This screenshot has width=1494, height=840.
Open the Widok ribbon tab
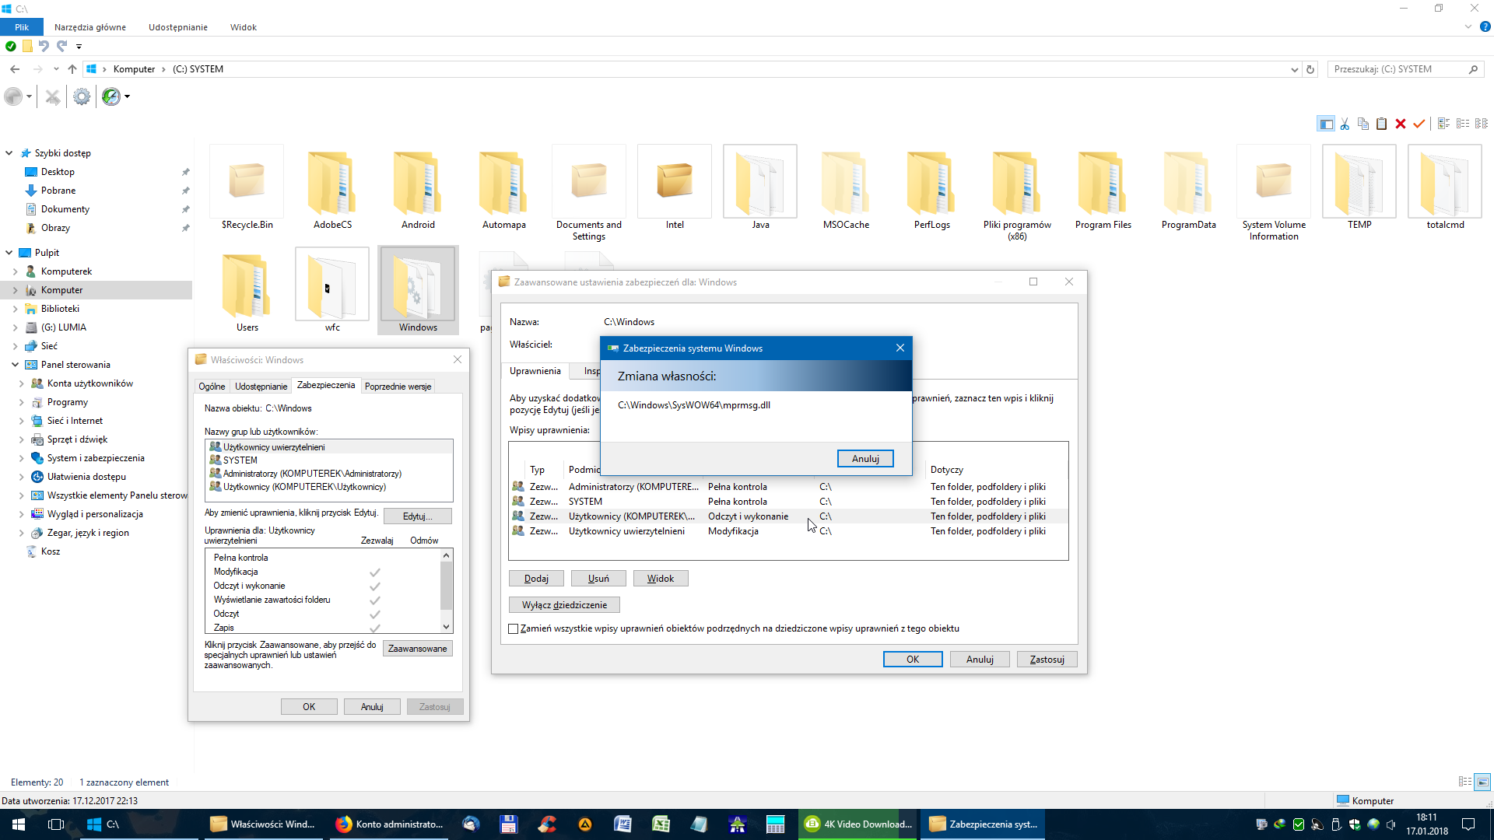(244, 27)
